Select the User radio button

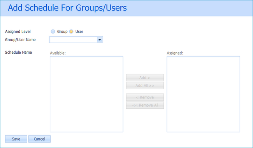pyautogui.click(x=71, y=32)
